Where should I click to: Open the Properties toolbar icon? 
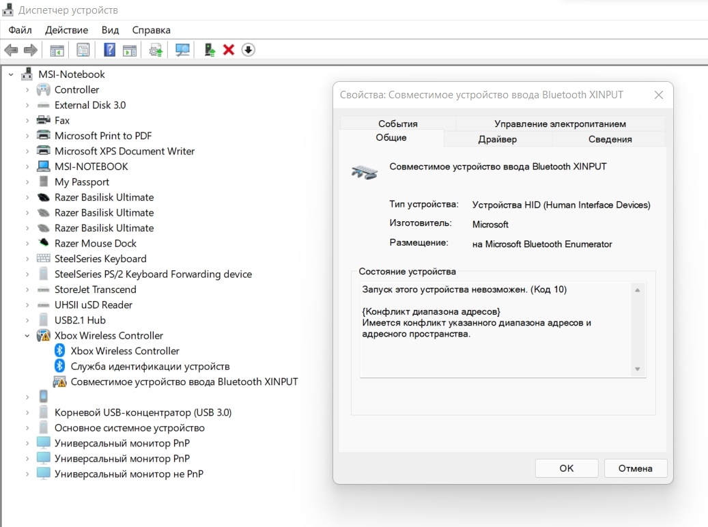tap(83, 50)
